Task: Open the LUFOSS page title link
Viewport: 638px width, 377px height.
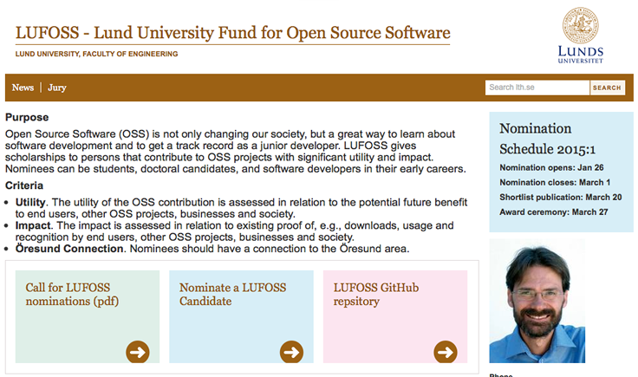Action: click(x=232, y=33)
